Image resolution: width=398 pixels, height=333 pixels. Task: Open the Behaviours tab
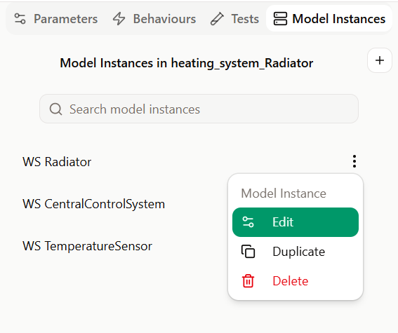154,19
